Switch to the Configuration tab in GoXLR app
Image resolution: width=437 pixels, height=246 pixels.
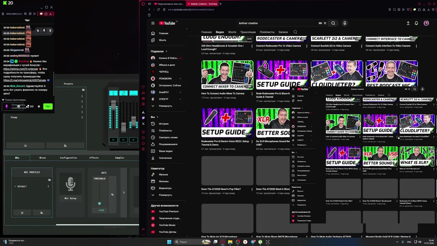point(68,158)
